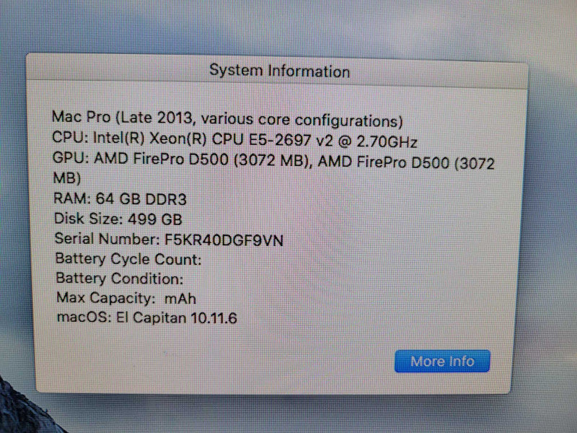Open the More Info button
This screenshot has width=577, height=433.
tap(442, 362)
